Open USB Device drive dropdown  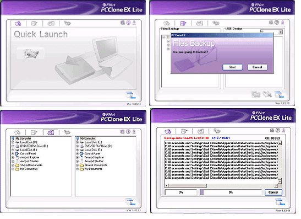pos(281,32)
